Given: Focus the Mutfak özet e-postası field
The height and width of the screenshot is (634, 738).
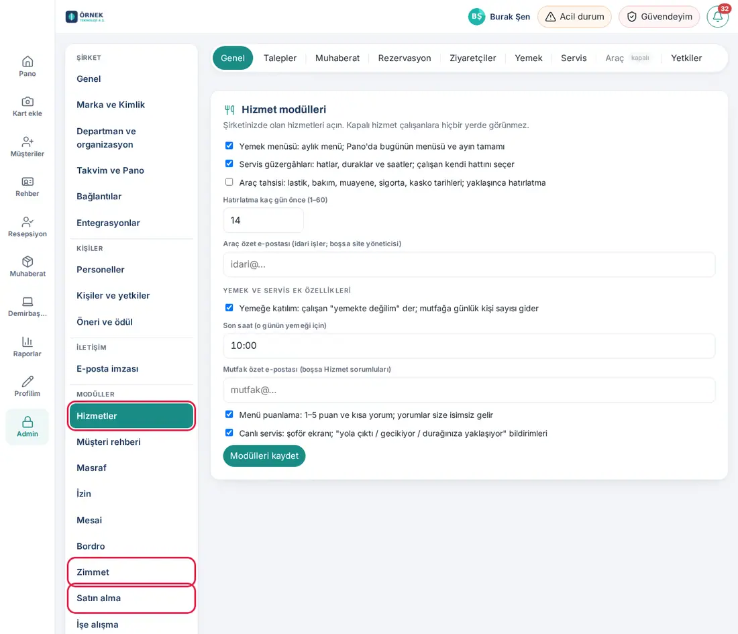Looking at the screenshot, I should [x=469, y=390].
